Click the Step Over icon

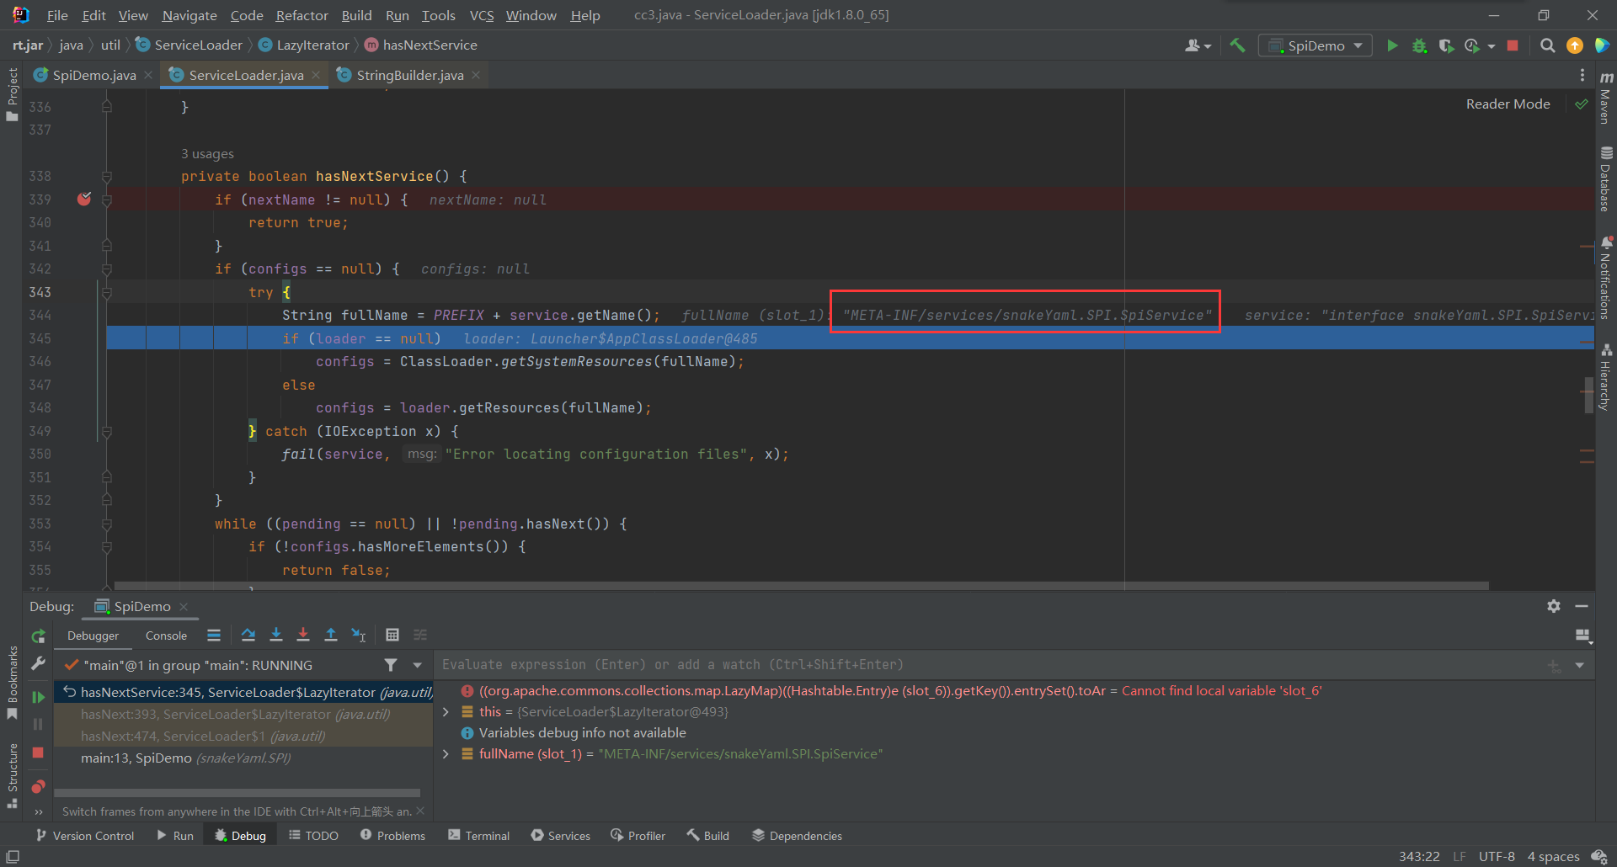tap(248, 635)
